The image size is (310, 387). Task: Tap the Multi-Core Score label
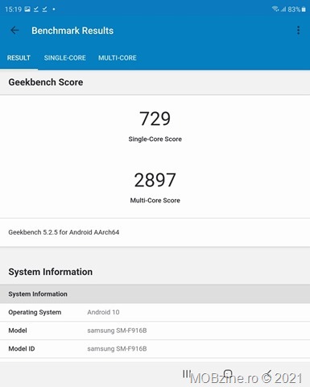(x=155, y=200)
